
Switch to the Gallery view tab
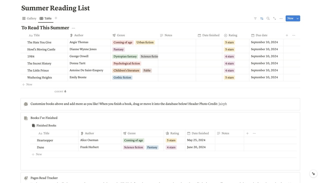pyautogui.click(x=29, y=18)
